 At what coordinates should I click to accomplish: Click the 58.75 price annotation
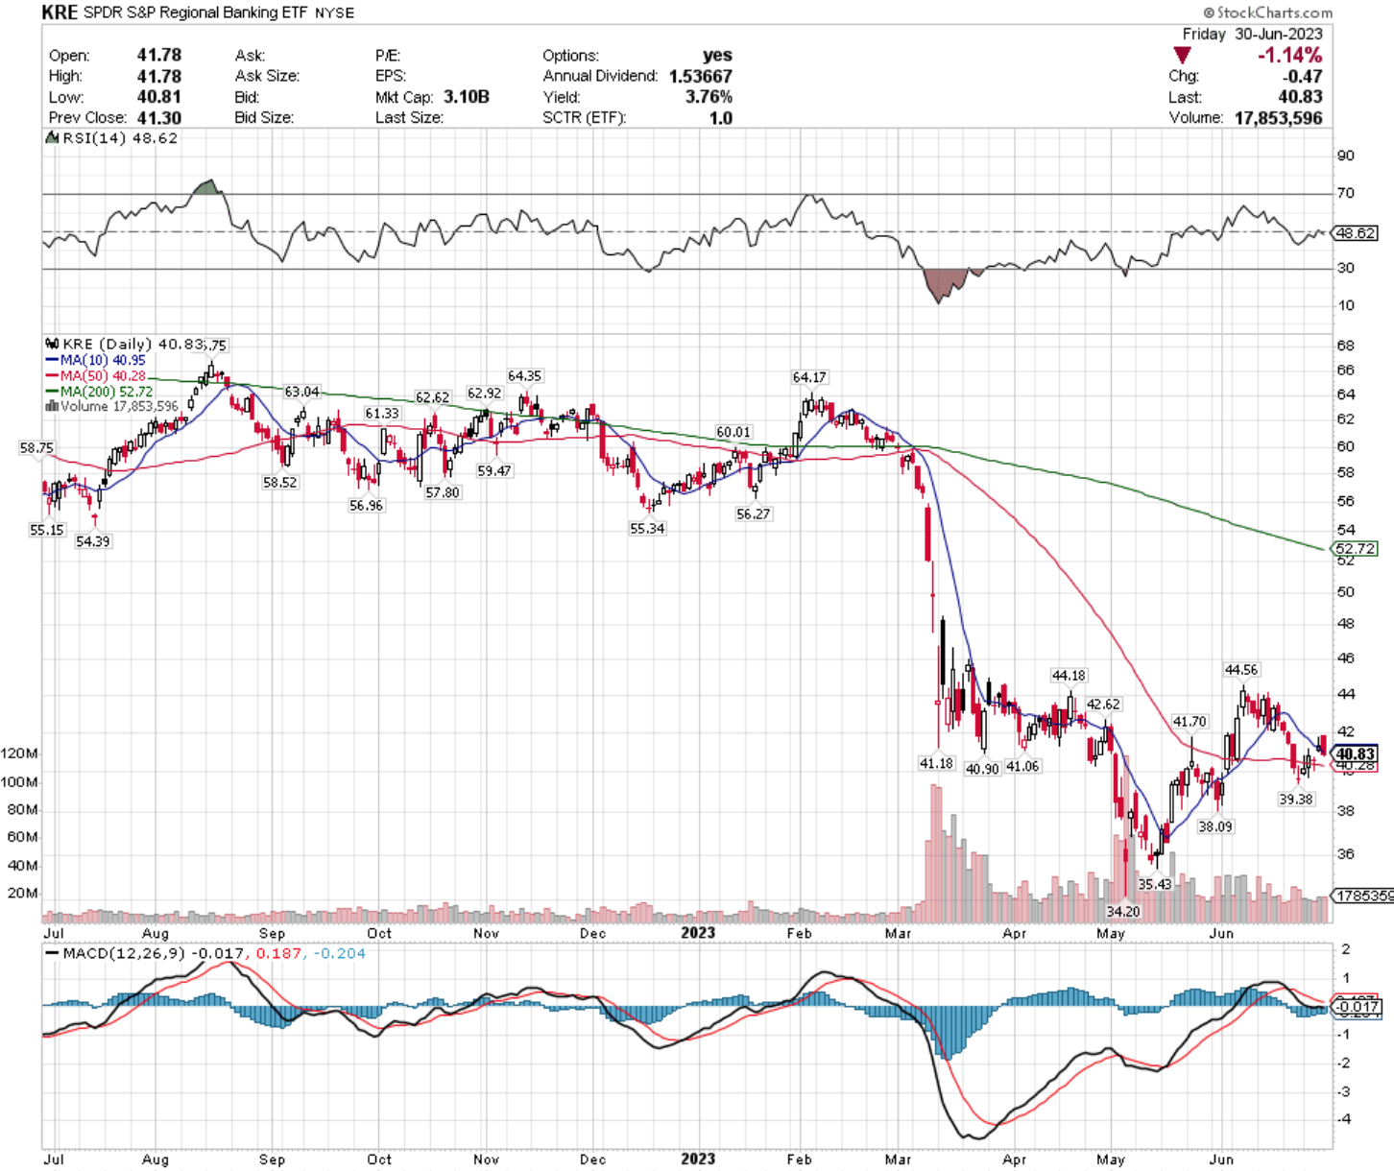click(36, 448)
